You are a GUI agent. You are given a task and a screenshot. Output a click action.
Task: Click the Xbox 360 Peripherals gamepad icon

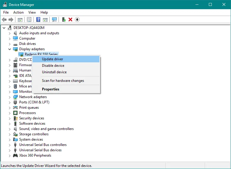coord(15,155)
